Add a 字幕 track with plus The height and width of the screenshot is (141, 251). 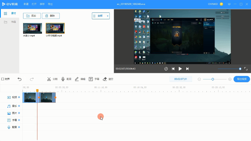19,120
